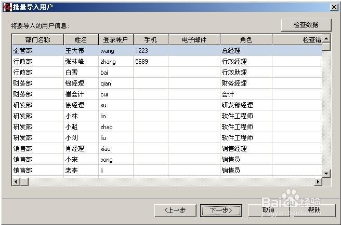Select the name 老李
This screenshot has height=225, width=341.
pyautogui.click(x=71, y=171)
